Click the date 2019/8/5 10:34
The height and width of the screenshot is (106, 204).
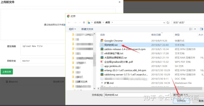tap(160, 49)
